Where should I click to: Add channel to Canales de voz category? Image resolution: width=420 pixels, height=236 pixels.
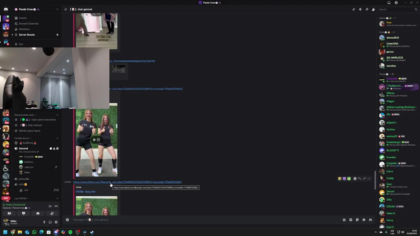point(57,138)
